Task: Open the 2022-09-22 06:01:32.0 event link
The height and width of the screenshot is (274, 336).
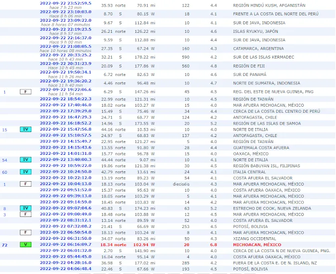Action: tap(66, 251)
